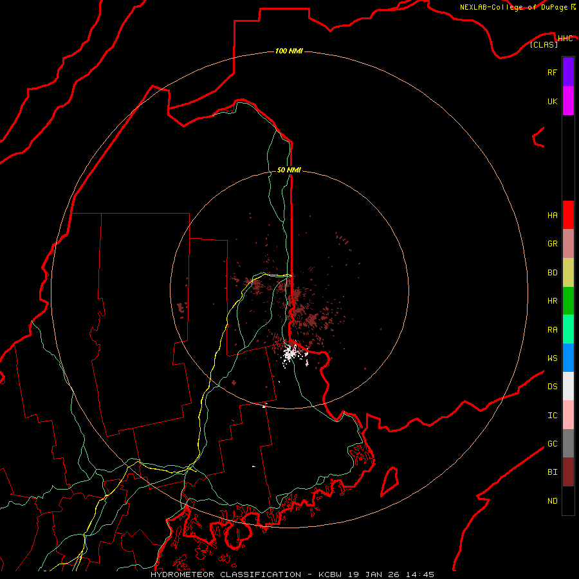Screen dimensions: 579x579
Task: Click the white dry snow echo cluster
Action: [291, 354]
